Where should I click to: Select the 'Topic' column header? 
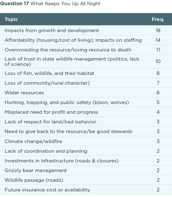(x=11, y=19)
